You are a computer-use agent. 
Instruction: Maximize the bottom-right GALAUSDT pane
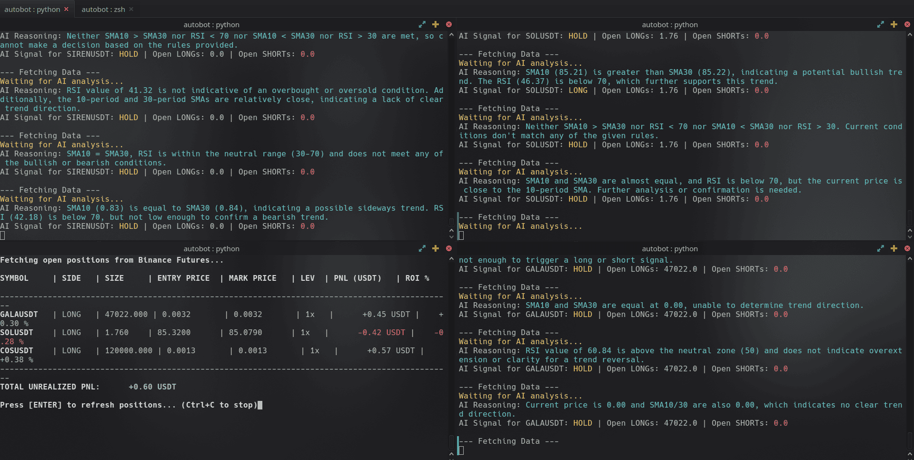(881, 248)
